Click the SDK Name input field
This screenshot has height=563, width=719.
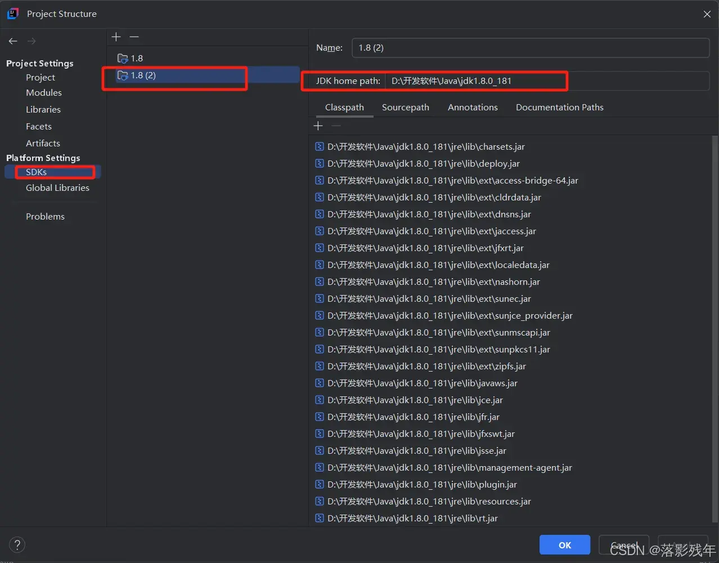pos(531,48)
